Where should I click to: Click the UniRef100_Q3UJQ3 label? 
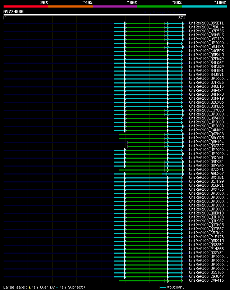(206, 217)
